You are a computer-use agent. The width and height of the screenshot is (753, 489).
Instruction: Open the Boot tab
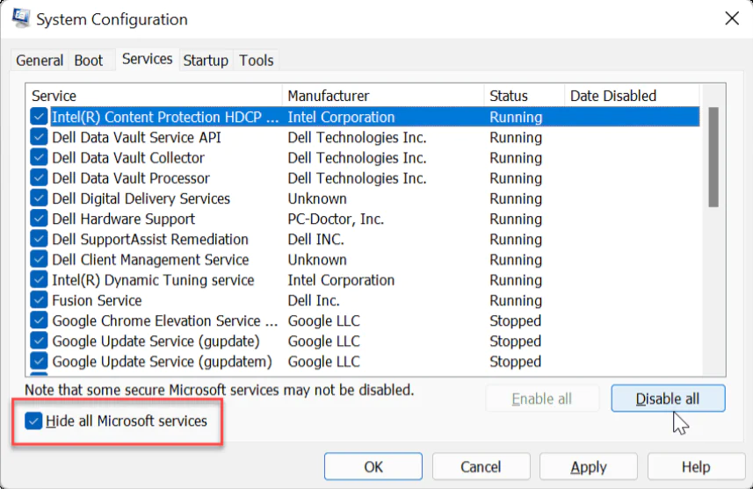pos(89,61)
